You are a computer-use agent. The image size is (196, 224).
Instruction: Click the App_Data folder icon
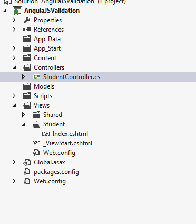(27, 39)
